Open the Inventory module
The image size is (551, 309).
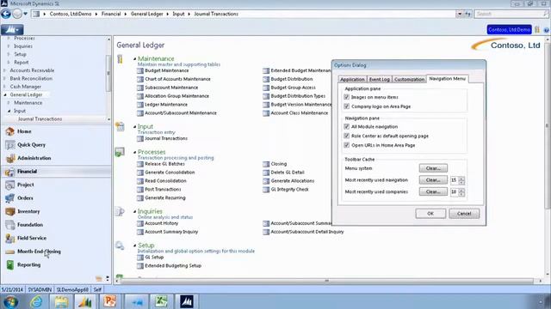click(x=28, y=211)
